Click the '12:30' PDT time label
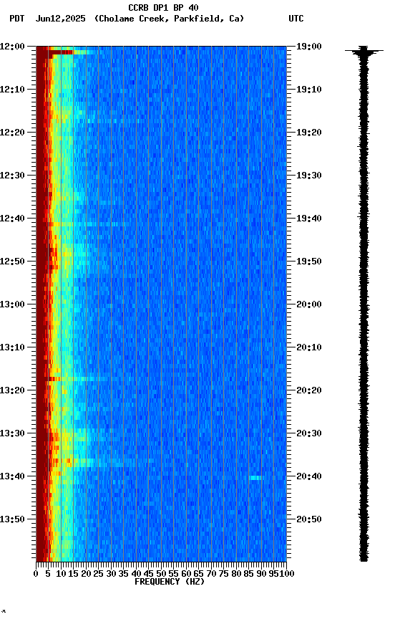 coord(12,176)
